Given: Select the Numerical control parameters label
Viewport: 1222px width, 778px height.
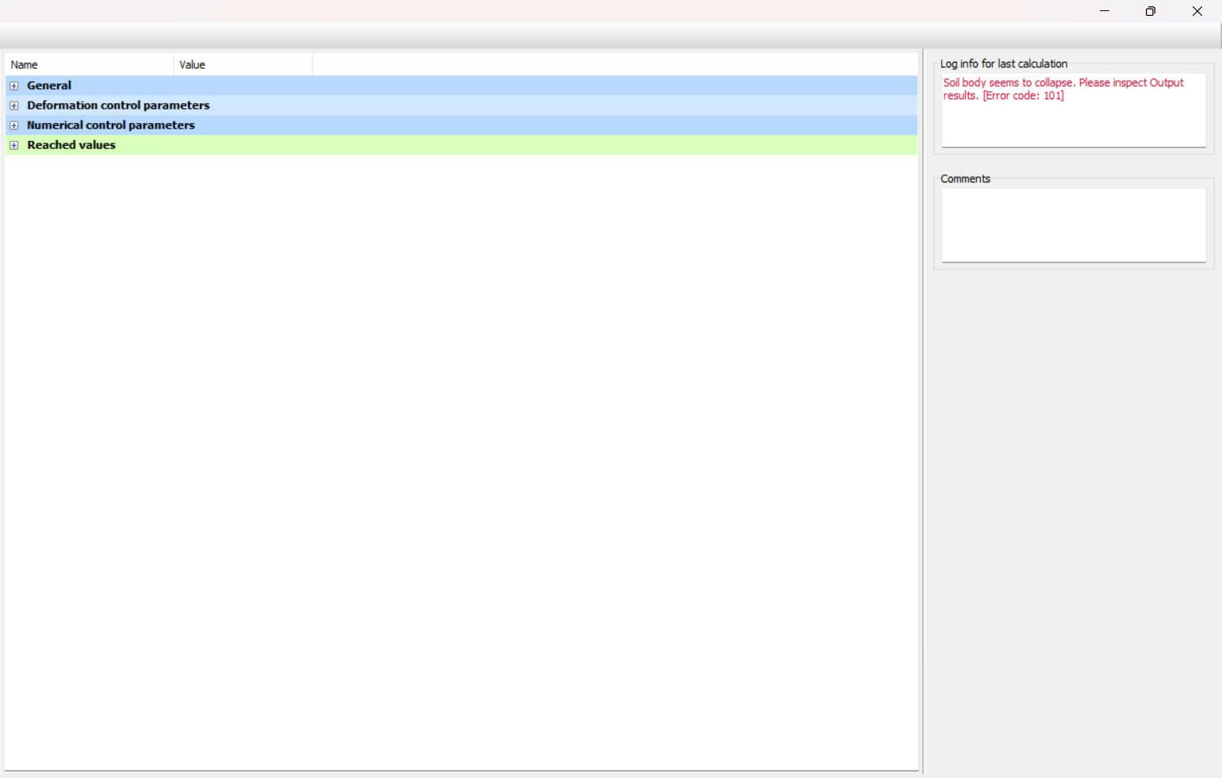Looking at the screenshot, I should 110,125.
